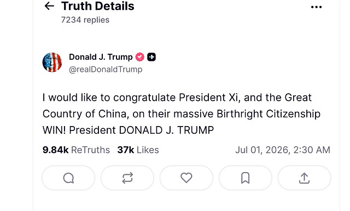Viewport: 350px width, 211px height.
Task: Click the pink verified checkmark badge
Action: coord(140,57)
